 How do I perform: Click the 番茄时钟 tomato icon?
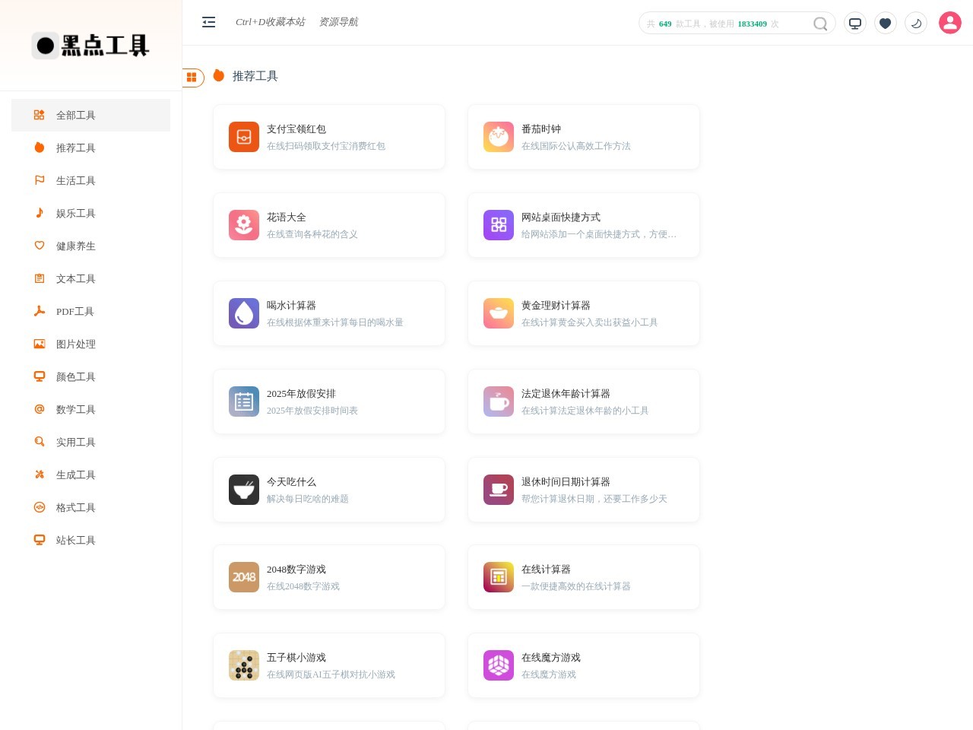(x=499, y=137)
